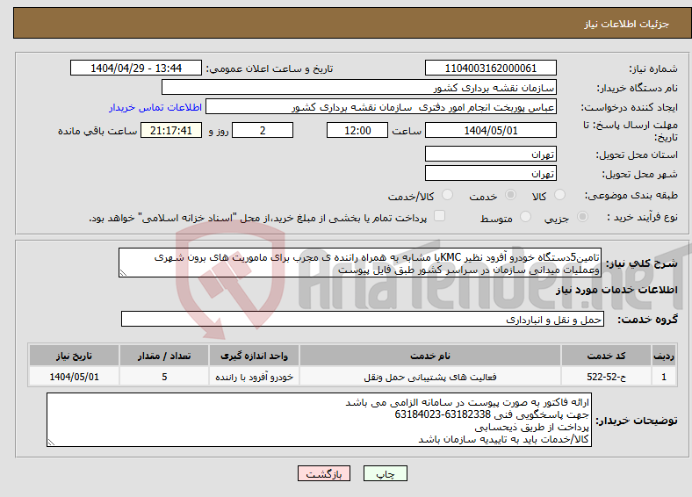This screenshot has width=692, height=497.
Task: Click need date cell 1404/05/01 in table
Action: [74, 377]
